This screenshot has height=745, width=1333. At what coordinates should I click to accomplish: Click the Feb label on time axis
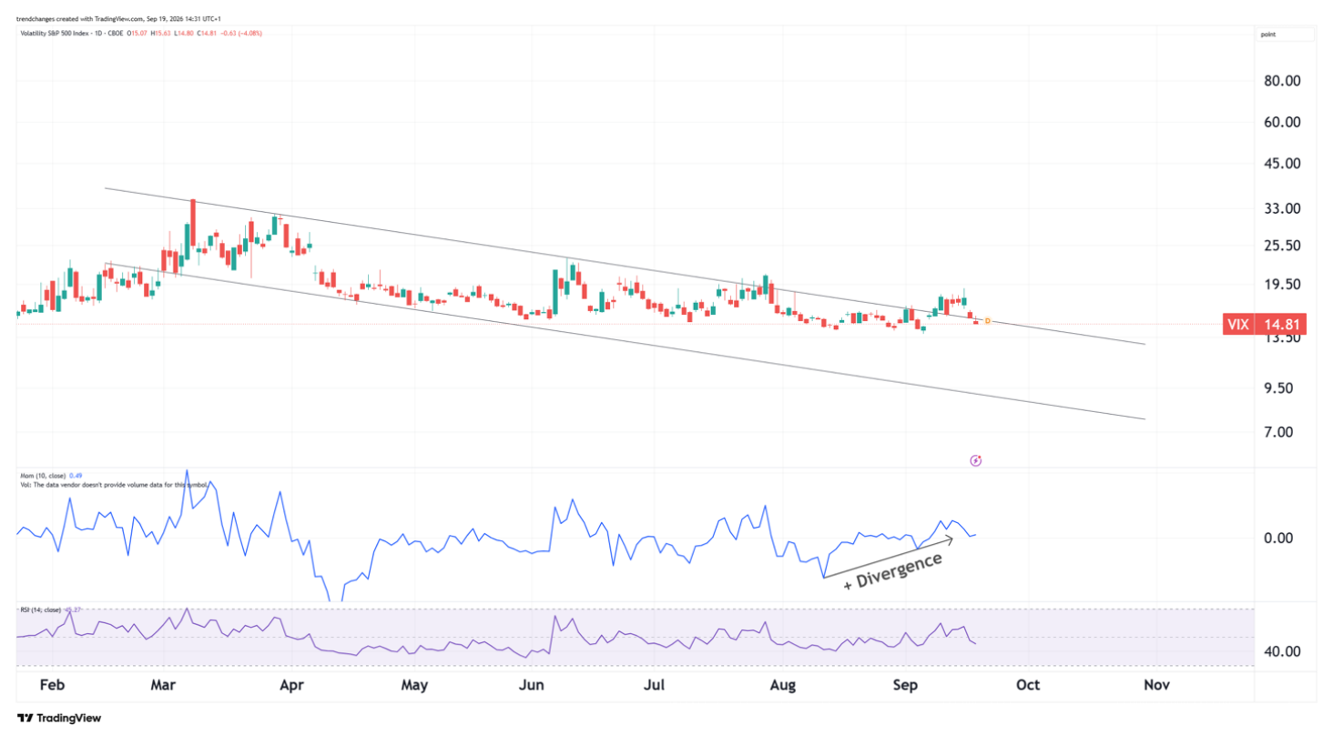tap(53, 685)
